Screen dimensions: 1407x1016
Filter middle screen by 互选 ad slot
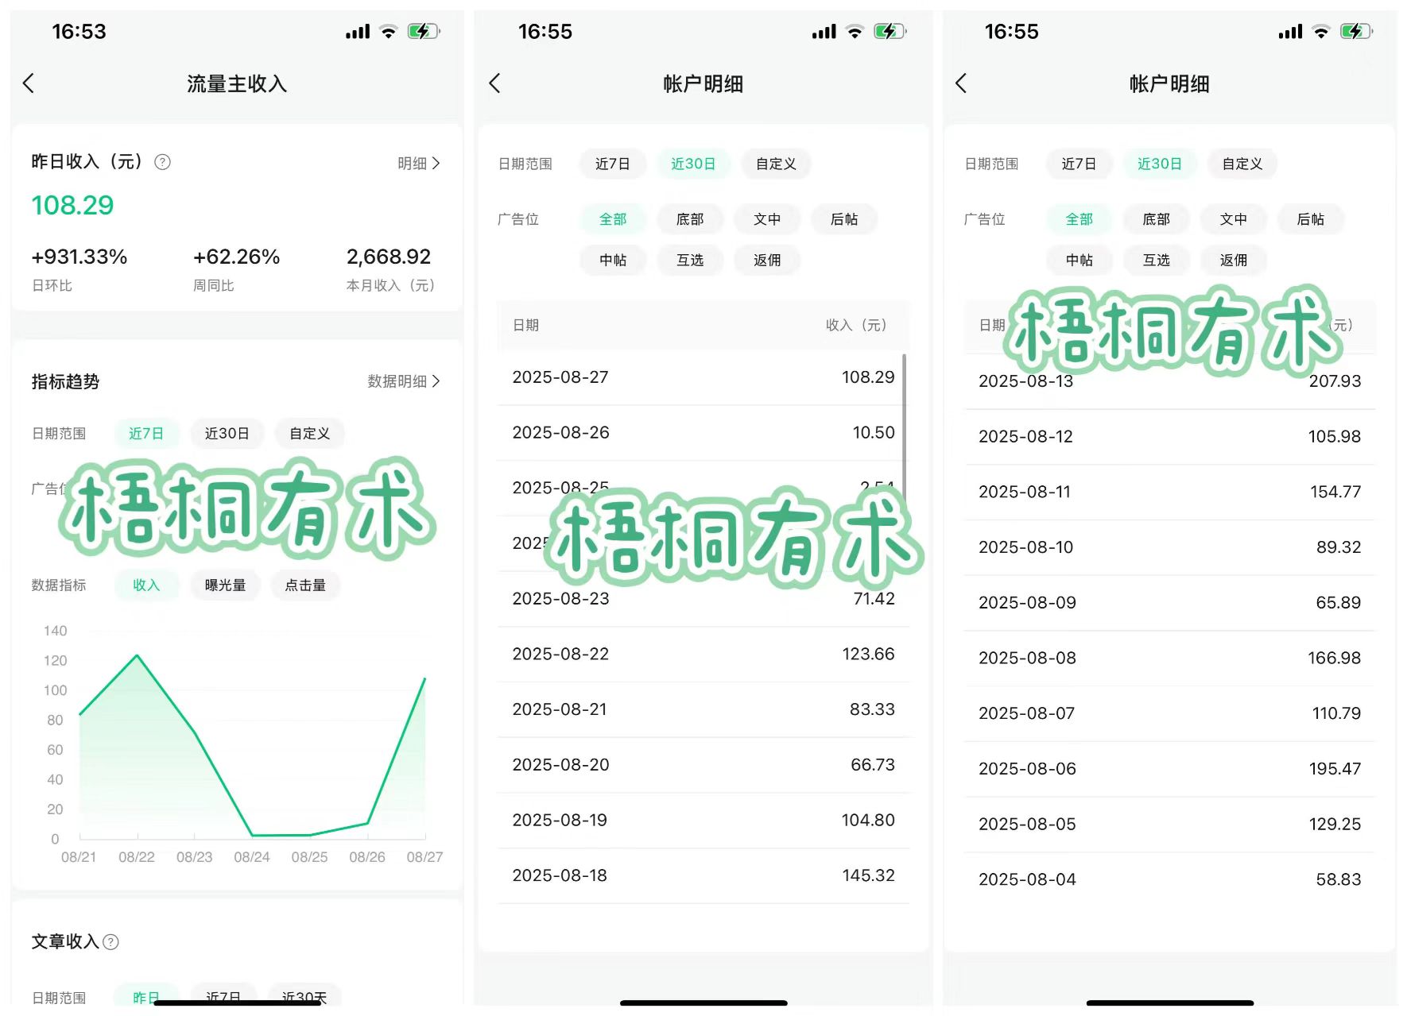pyautogui.click(x=689, y=261)
